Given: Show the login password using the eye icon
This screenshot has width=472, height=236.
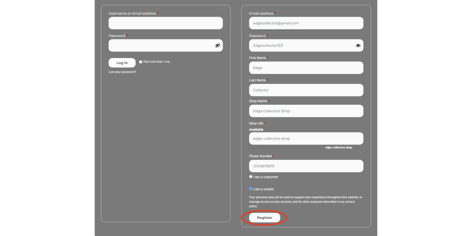Looking at the screenshot, I should pos(217,46).
